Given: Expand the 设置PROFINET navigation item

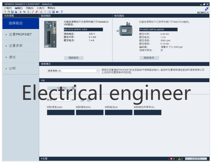Looking at the screenshot, I should (21, 34).
